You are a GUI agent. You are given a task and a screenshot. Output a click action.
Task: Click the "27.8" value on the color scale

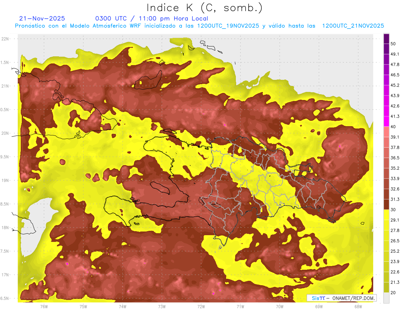pos(395,230)
